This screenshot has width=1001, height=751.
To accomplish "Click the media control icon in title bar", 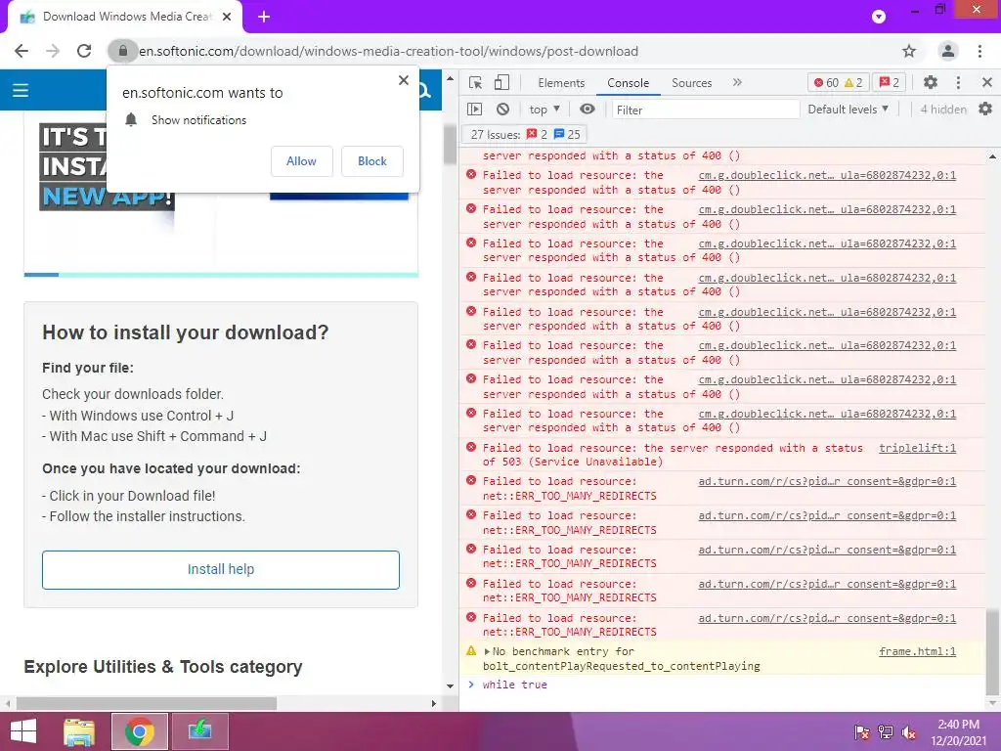I will pos(879,17).
